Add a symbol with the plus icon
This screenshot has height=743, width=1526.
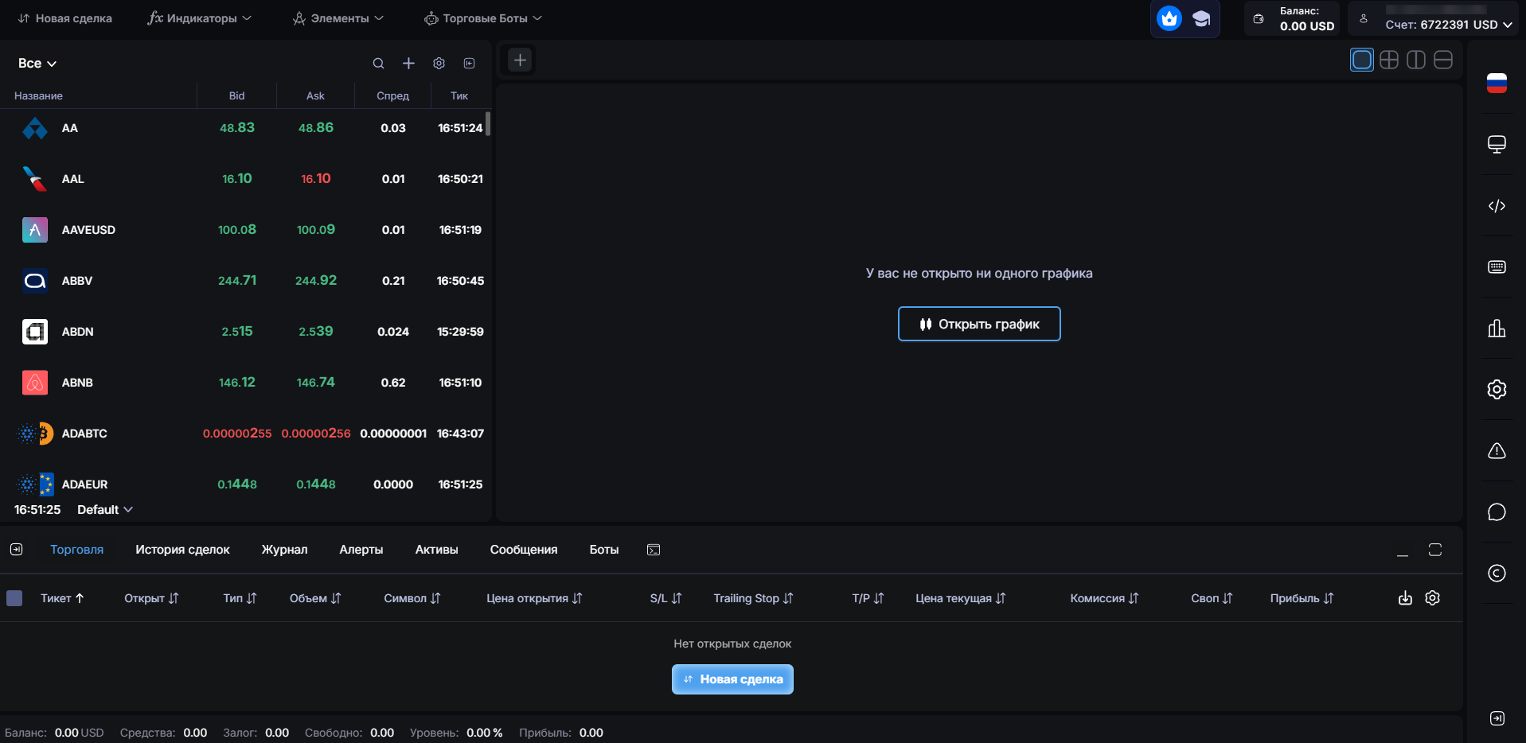(408, 64)
